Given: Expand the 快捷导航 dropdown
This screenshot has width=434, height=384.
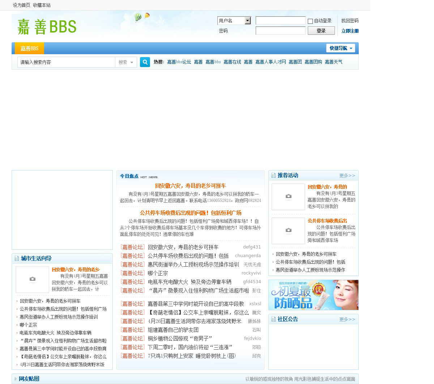Looking at the screenshot, I should click(x=341, y=48).
